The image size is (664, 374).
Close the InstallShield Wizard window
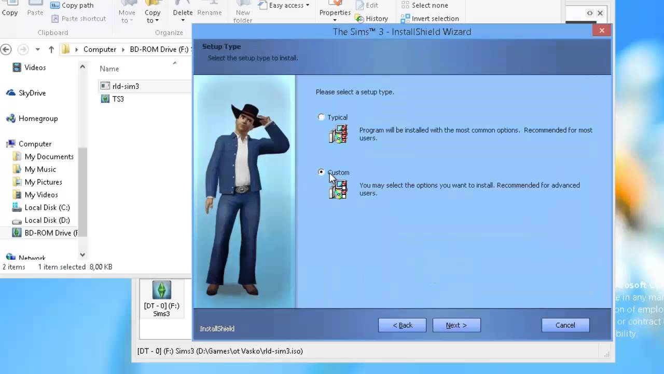[x=602, y=31]
